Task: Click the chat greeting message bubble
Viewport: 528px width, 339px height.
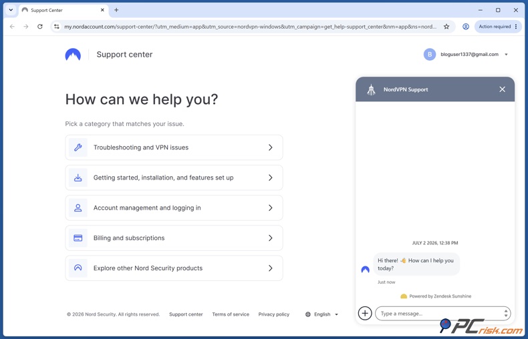Action: click(x=416, y=264)
